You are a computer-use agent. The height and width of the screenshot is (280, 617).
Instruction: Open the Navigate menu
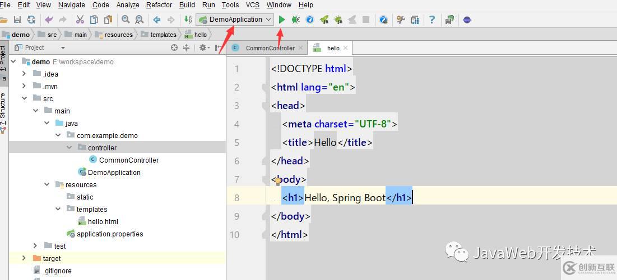click(x=72, y=5)
